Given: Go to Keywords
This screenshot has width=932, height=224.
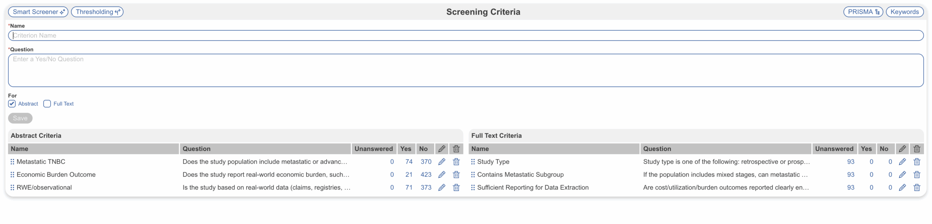Looking at the screenshot, I should (904, 12).
